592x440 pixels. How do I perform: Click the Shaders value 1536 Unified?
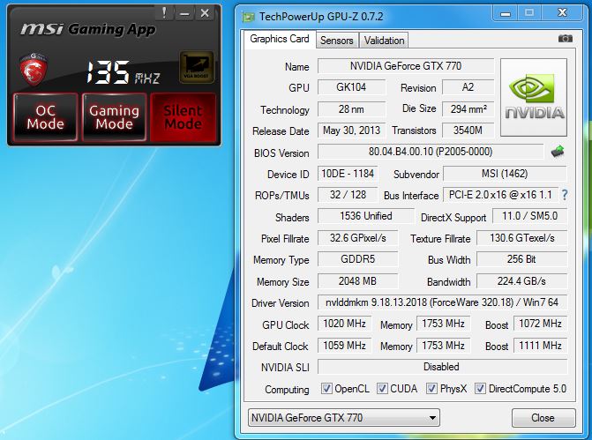coord(366,216)
